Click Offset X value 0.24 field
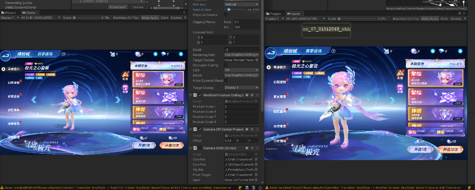475x190 pixels. (230, 140)
